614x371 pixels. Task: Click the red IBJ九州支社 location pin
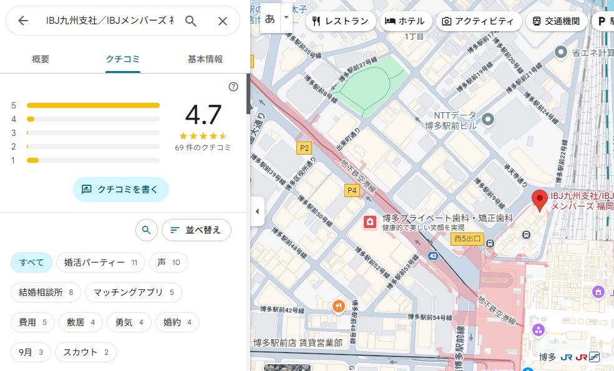(x=540, y=201)
